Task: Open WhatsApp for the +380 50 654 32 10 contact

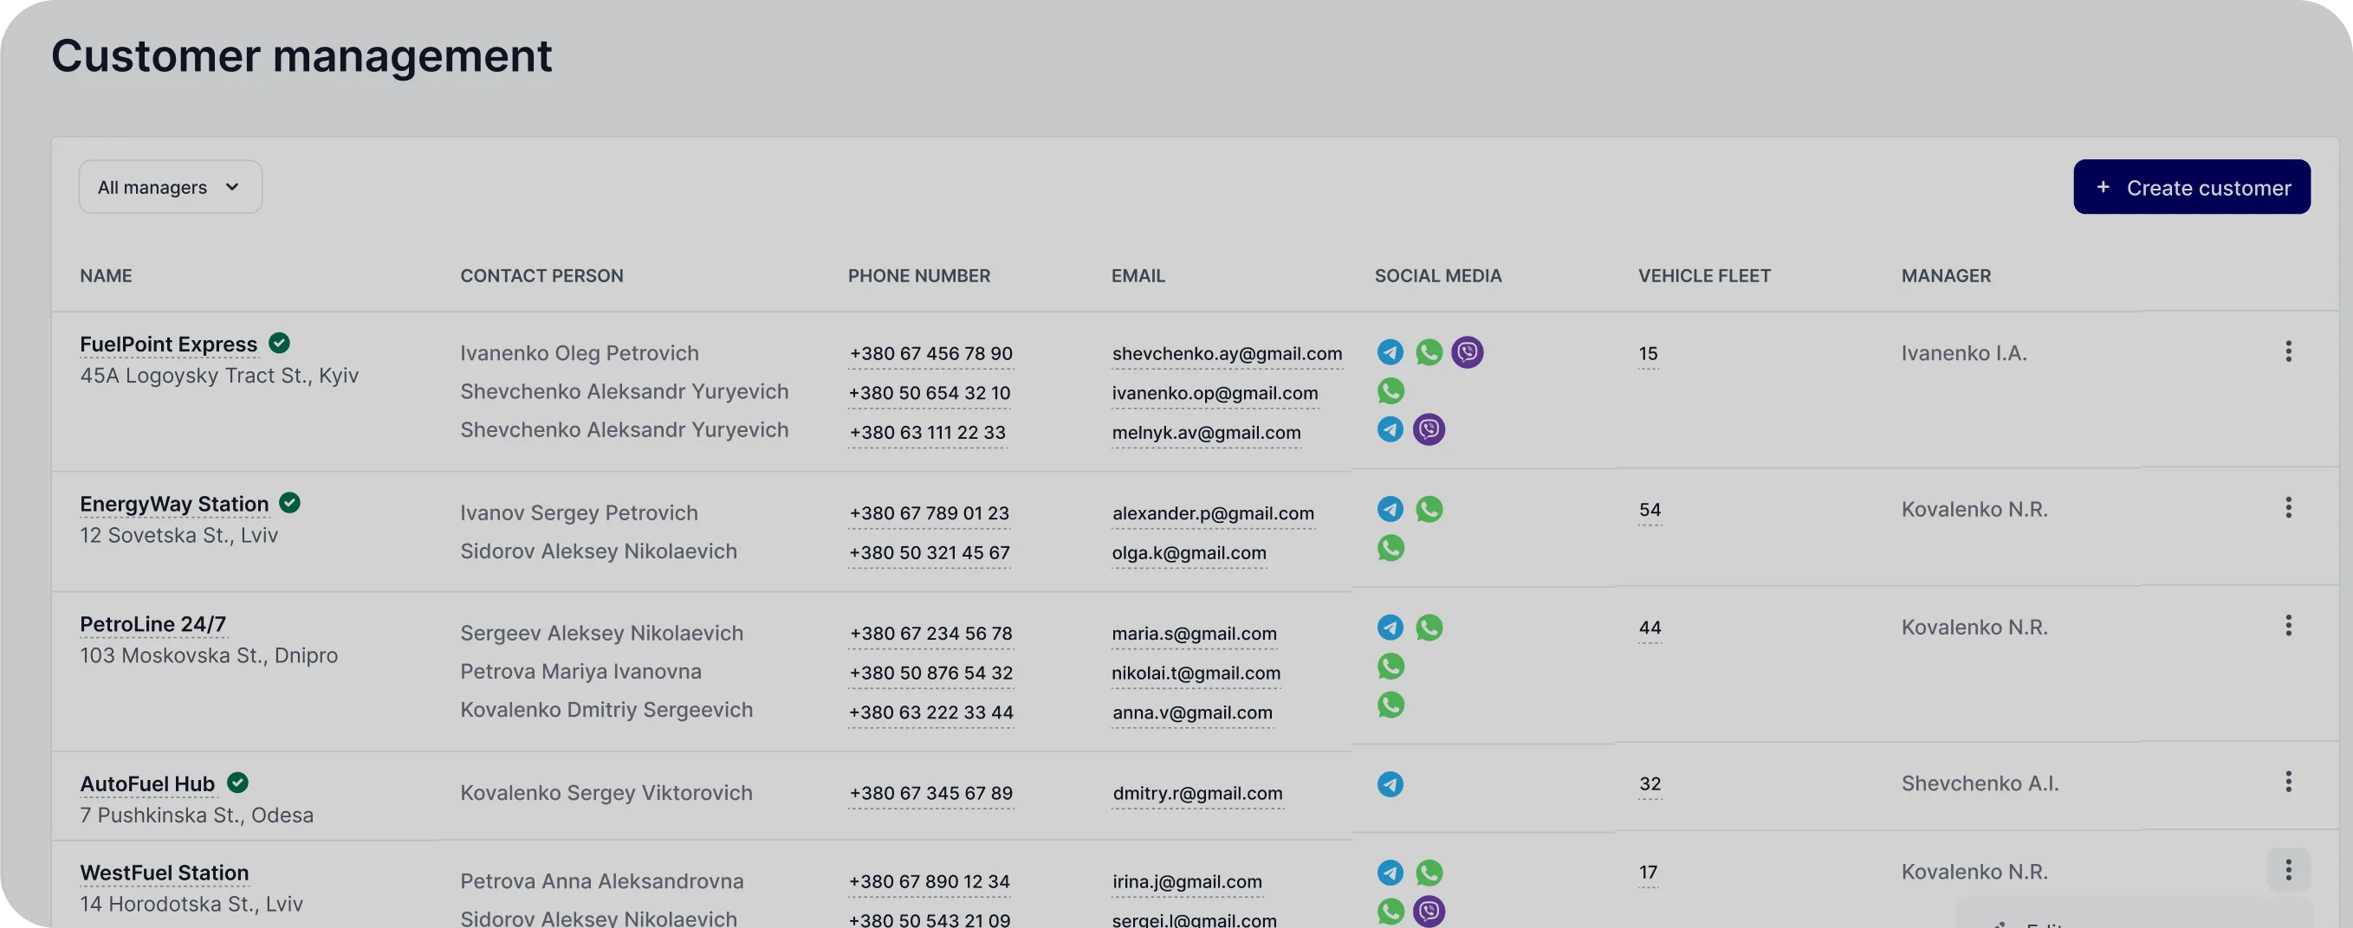Action: (1390, 391)
